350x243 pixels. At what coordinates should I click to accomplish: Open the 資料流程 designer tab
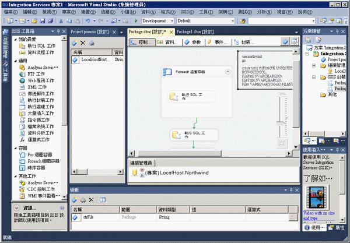[x=168, y=42]
